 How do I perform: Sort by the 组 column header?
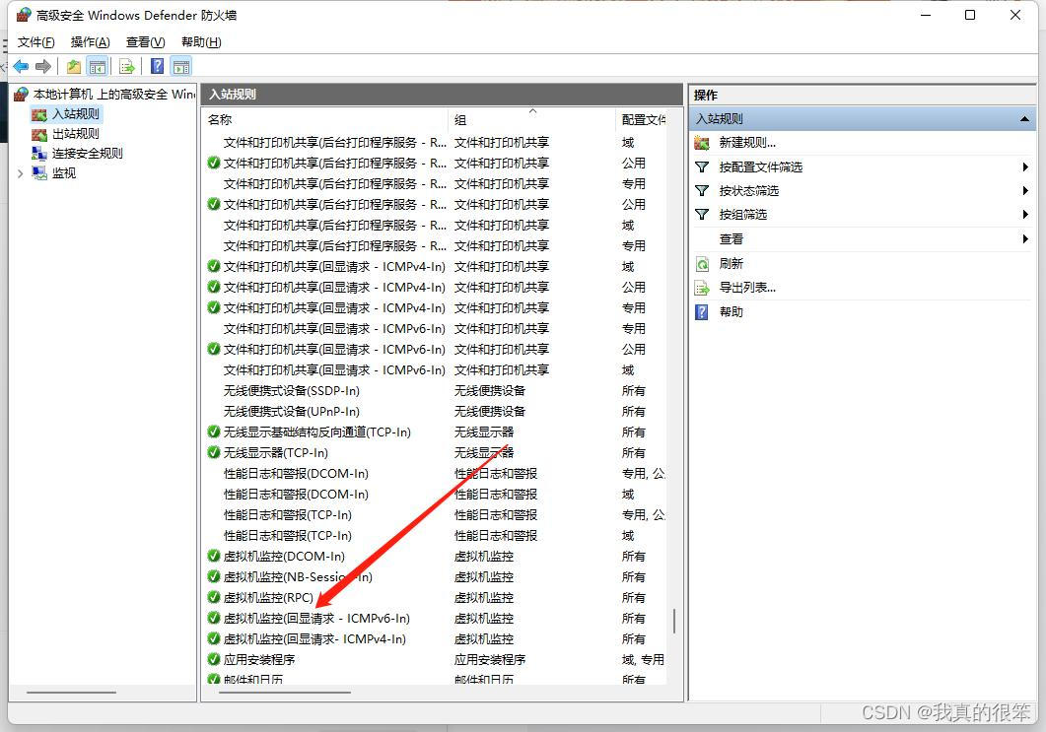[532, 120]
